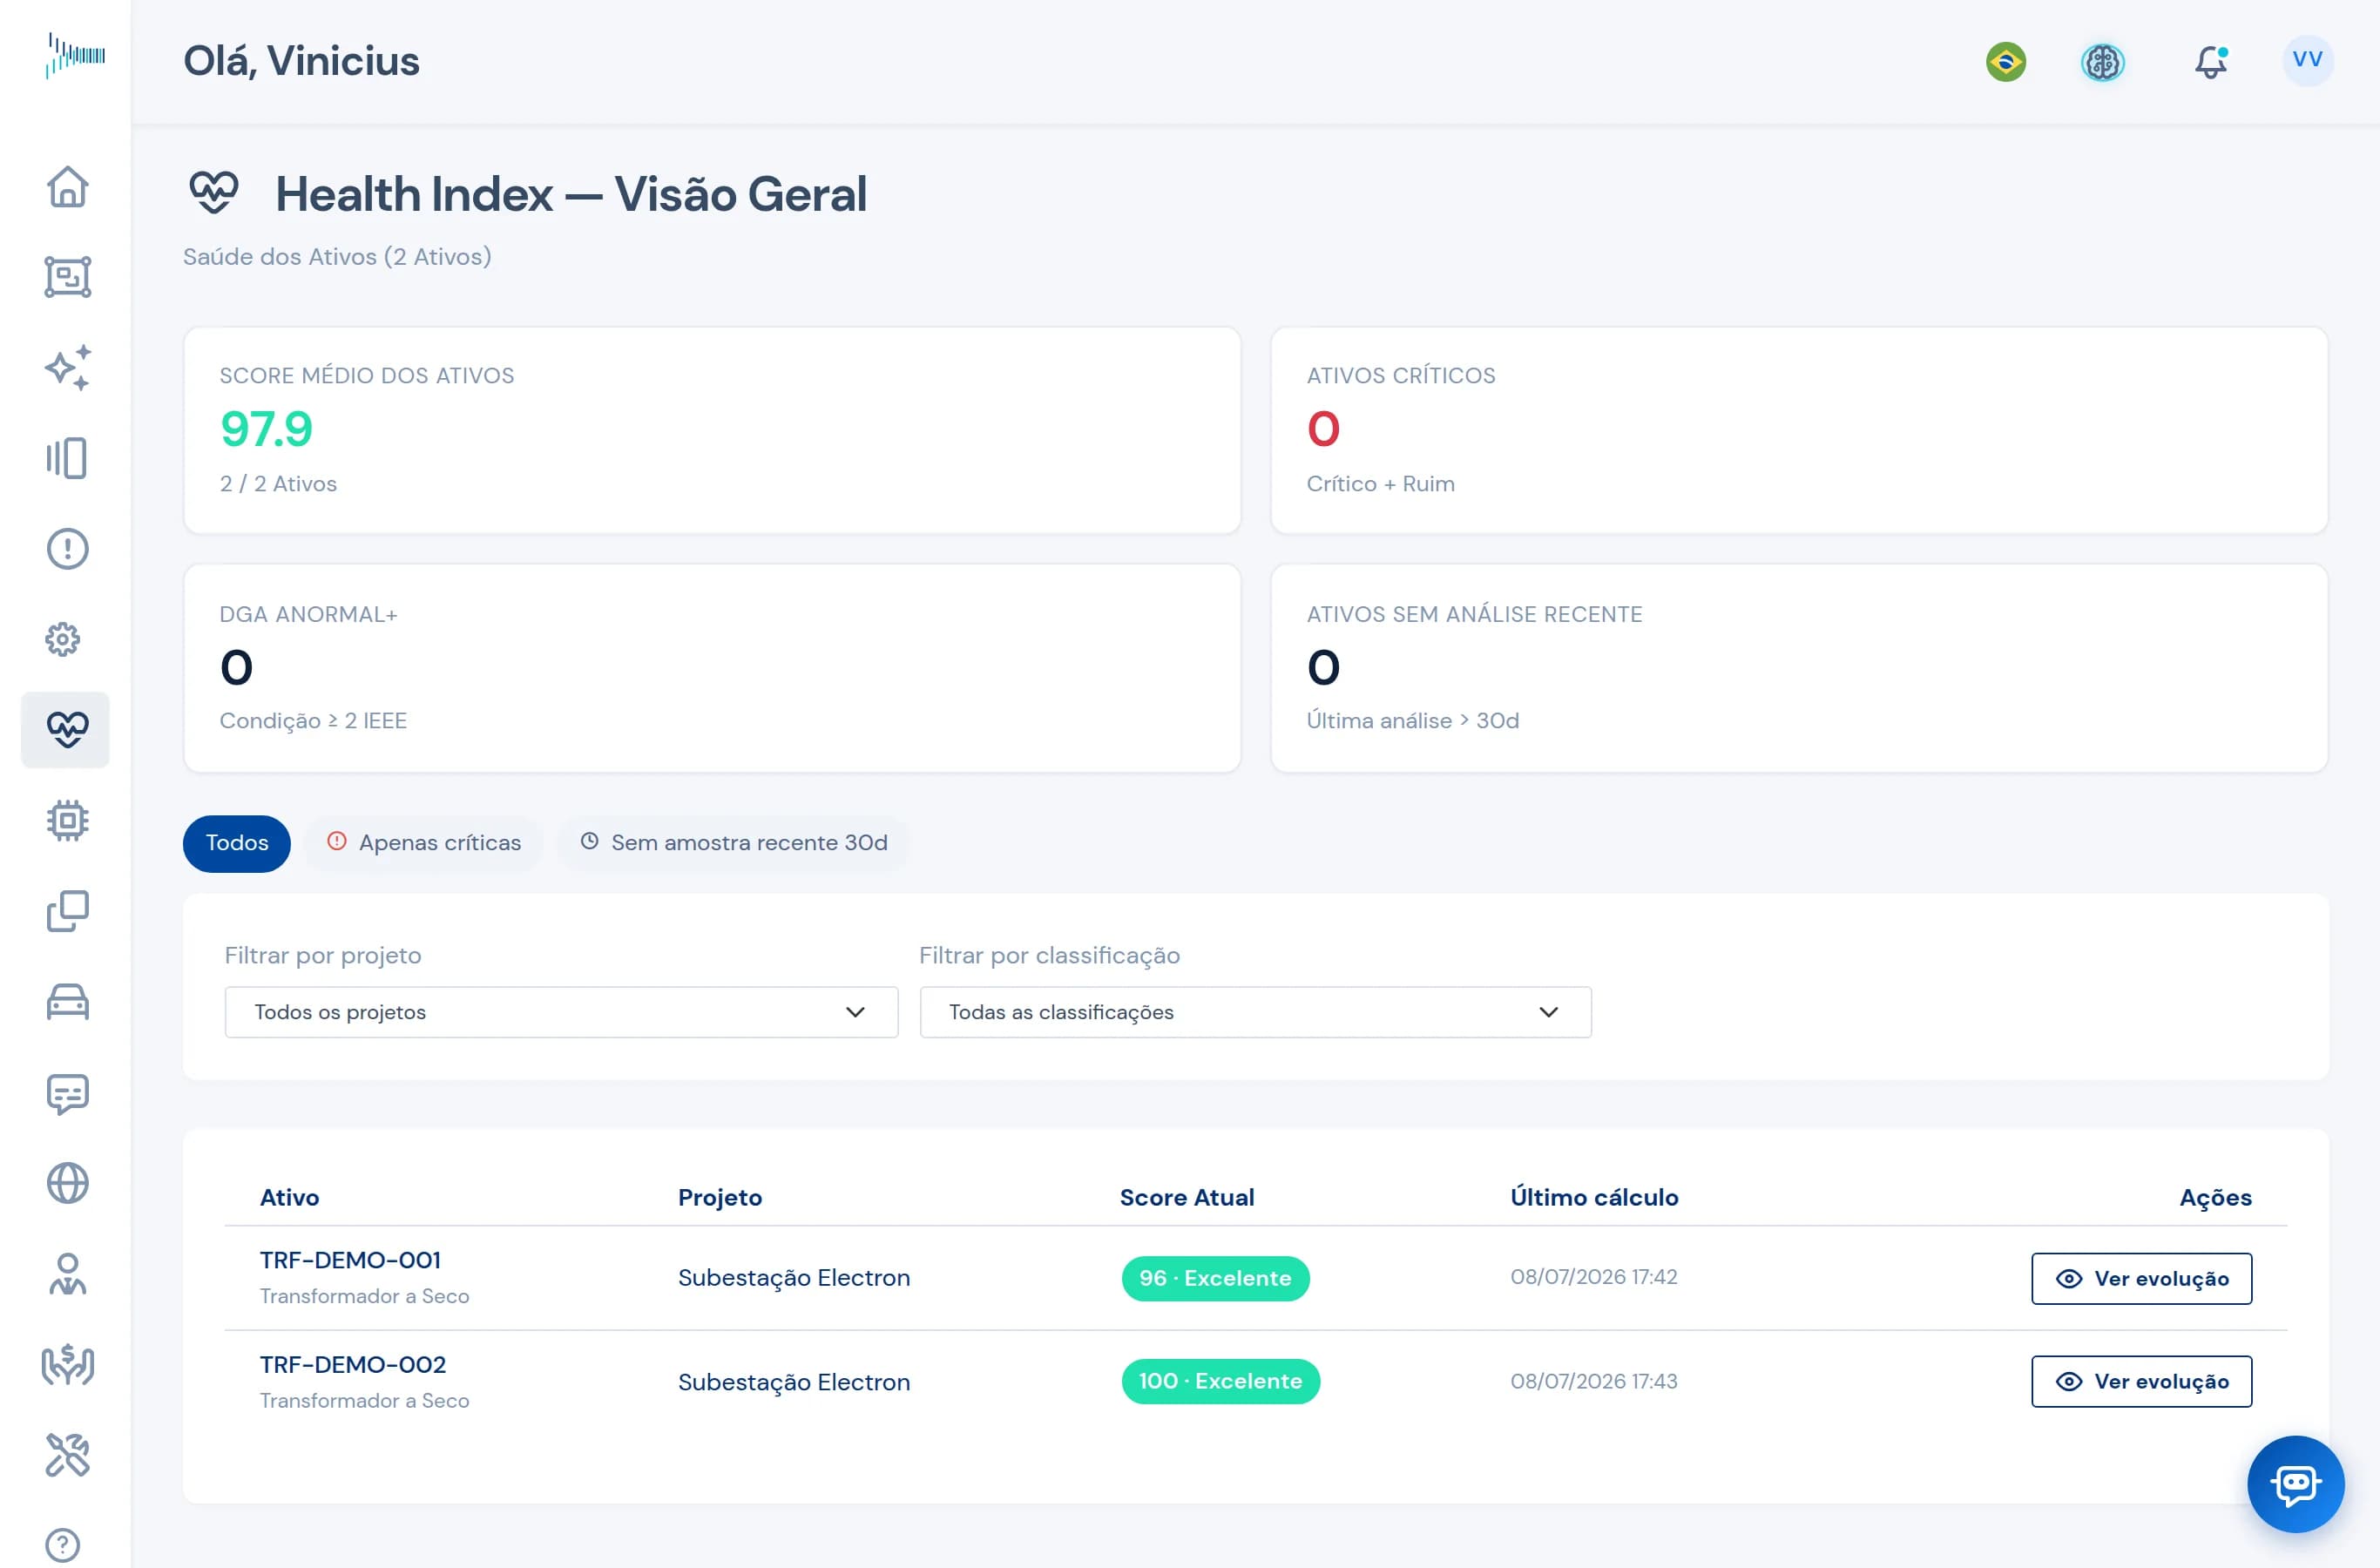
Task: Open the gear settings icon in sidebar
Action: point(63,639)
